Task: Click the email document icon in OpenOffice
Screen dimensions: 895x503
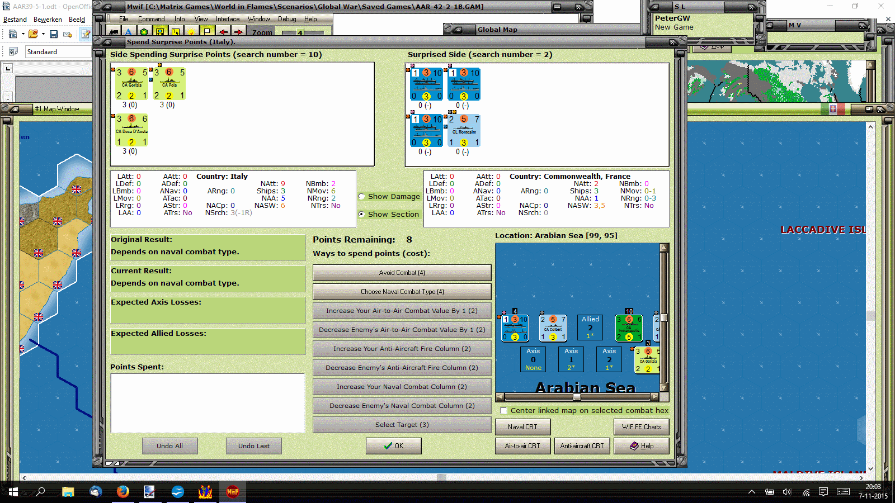Action: (x=68, y=34)
